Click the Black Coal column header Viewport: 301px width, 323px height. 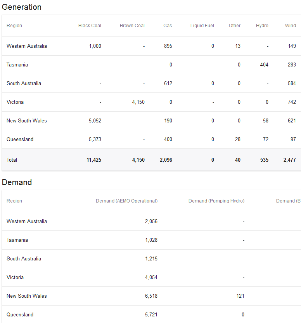(x=90, y=26)
